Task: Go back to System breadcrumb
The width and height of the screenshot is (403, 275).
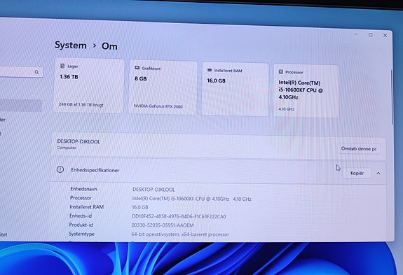Action: (71, 45)
